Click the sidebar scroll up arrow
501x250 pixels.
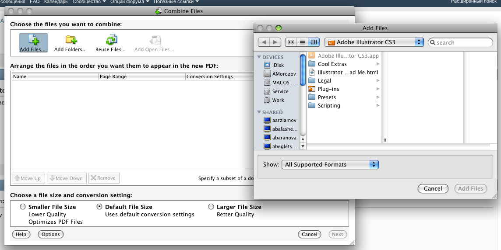click(x=303, y=139)
